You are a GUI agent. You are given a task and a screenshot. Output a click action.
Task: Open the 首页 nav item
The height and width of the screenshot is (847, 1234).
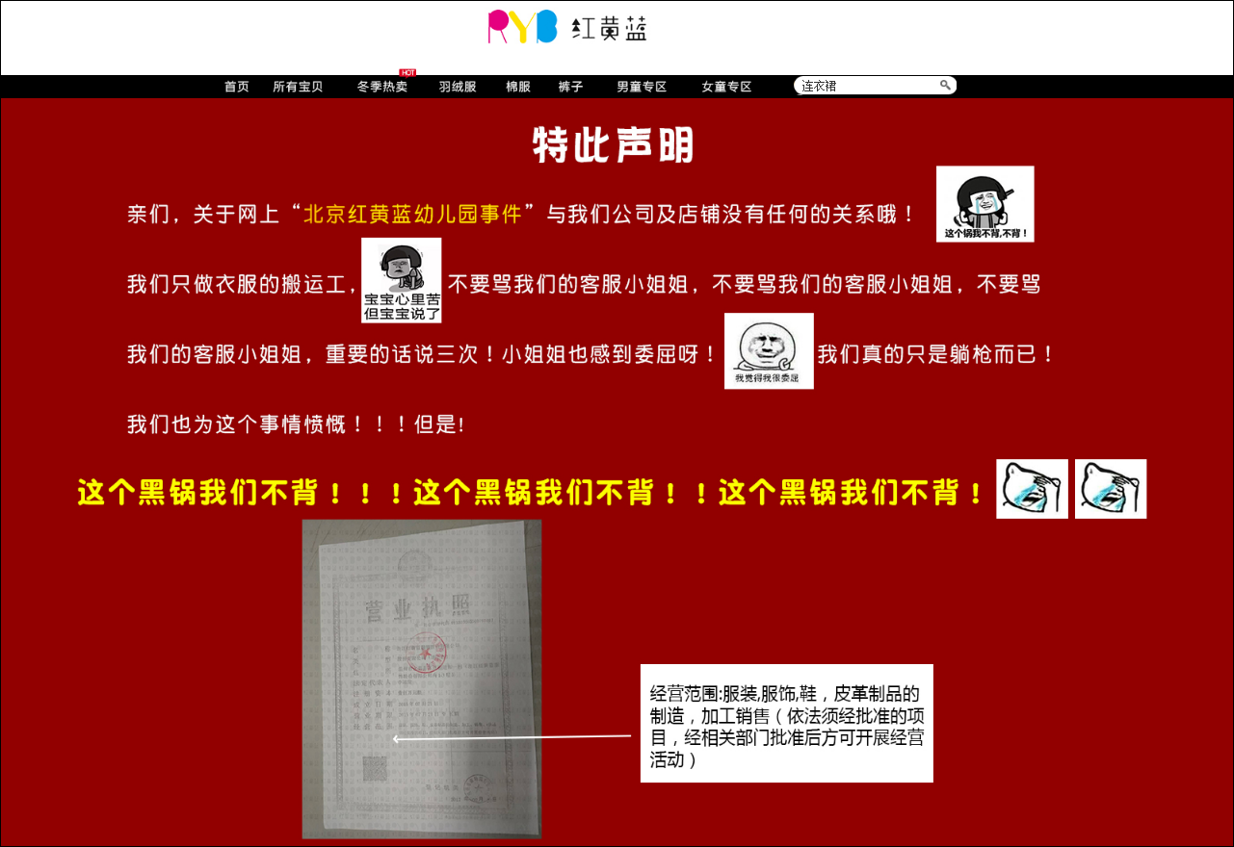pyautogui.click(x=237, y=87)
